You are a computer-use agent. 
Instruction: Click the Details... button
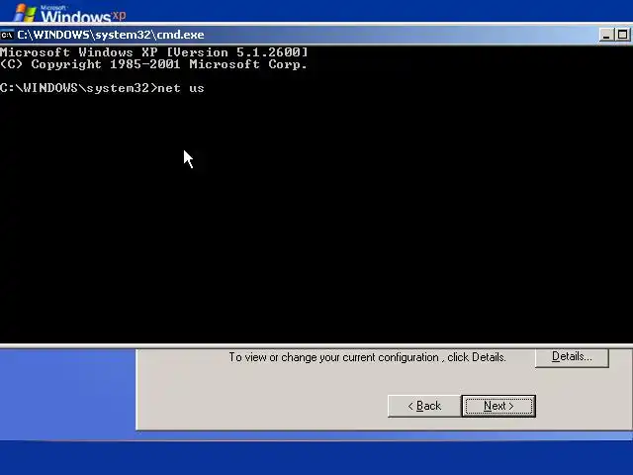pyautogui.click(x=572, y=357)
